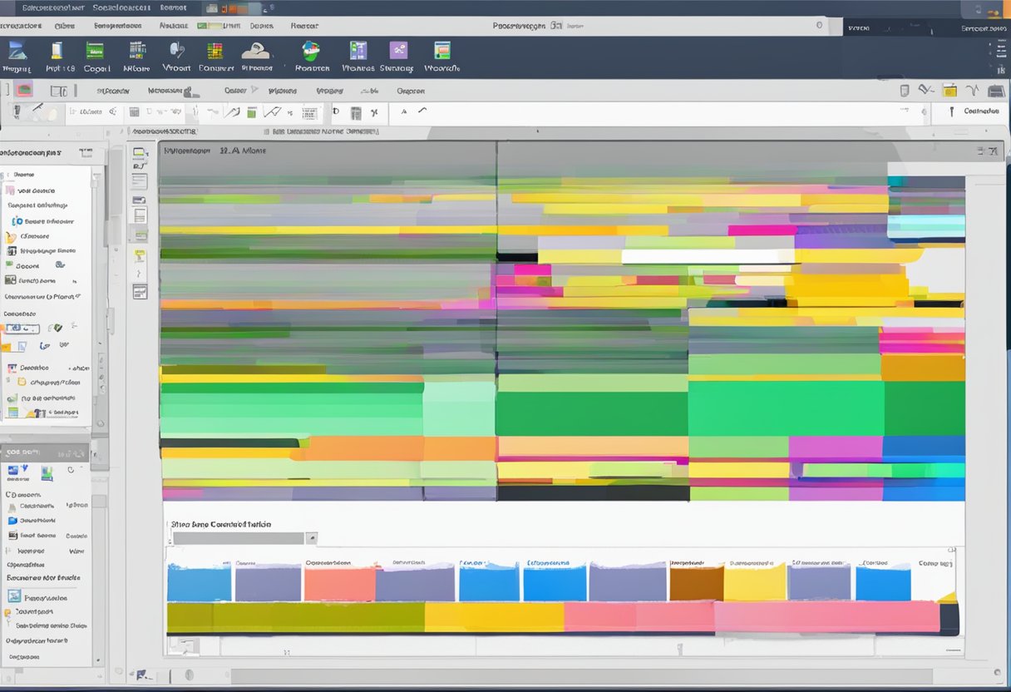Select the coral salmon color block in bottom row
The width and height of the screenshot is (1011, 692).
tap(339, 583)
